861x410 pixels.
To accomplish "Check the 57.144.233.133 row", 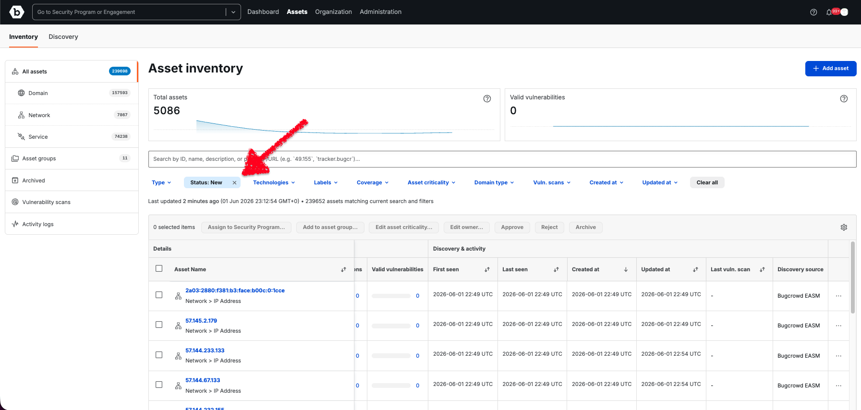I will tap(159, 355).
